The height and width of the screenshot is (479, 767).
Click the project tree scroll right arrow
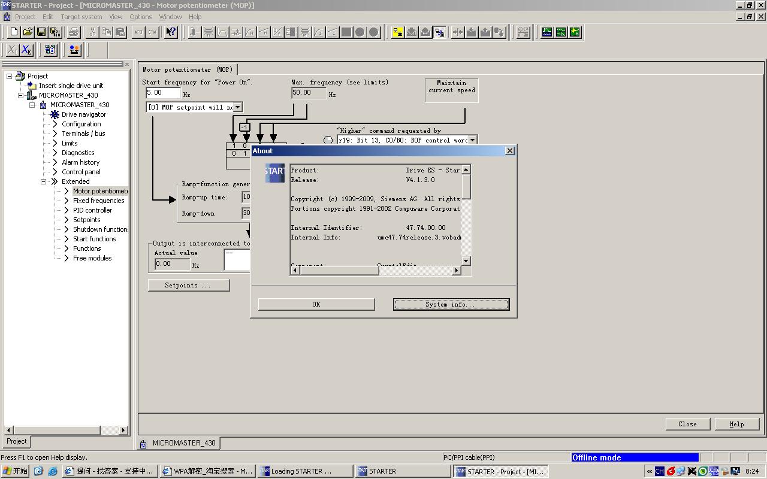click(x=123, y=430)
